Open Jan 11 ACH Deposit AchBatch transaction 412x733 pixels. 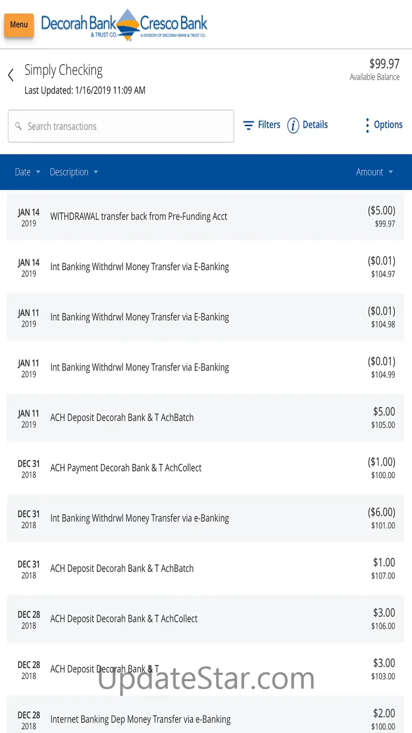click(122, 418)
